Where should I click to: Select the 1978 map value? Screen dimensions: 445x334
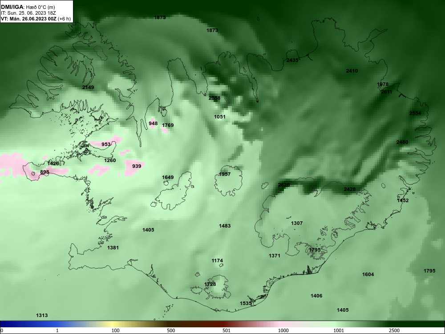(383, 84)
